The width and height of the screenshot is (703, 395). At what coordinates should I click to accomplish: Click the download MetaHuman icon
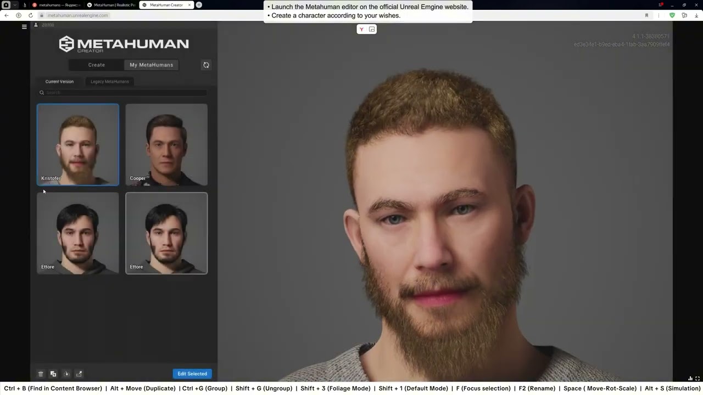(x=66, y=374)
